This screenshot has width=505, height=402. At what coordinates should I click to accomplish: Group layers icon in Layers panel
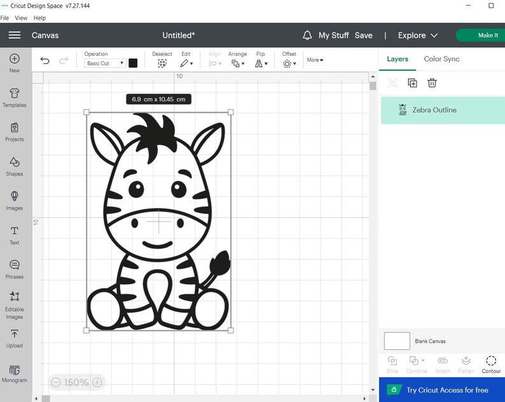tap(392, 83)
